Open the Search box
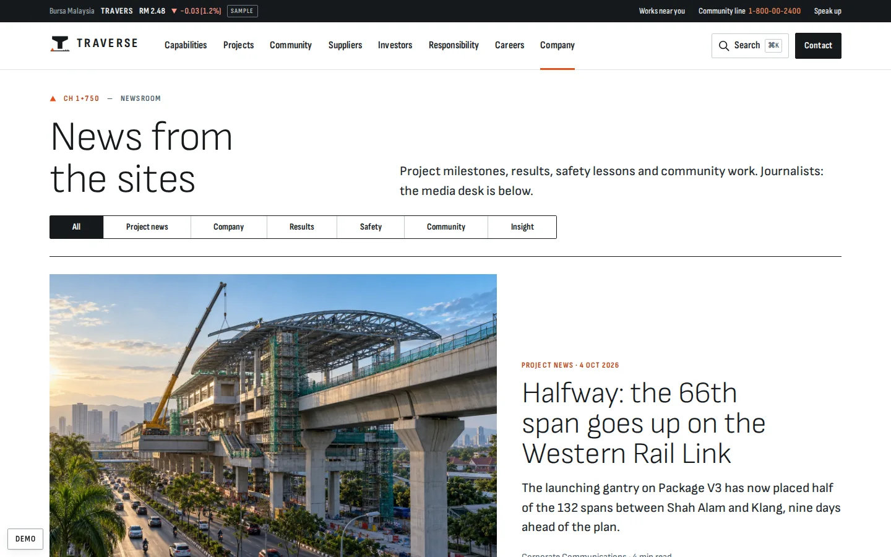Image resolution: width=891 pixels, height=557 pixels. coord(750,46)
